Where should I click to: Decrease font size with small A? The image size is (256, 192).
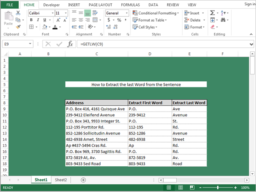65,20
